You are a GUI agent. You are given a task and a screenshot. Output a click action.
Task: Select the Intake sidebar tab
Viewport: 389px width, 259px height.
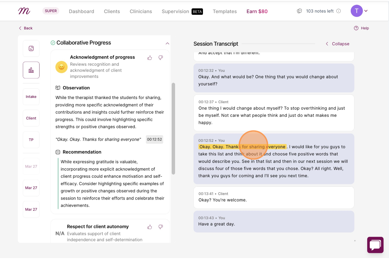point(31,97)
